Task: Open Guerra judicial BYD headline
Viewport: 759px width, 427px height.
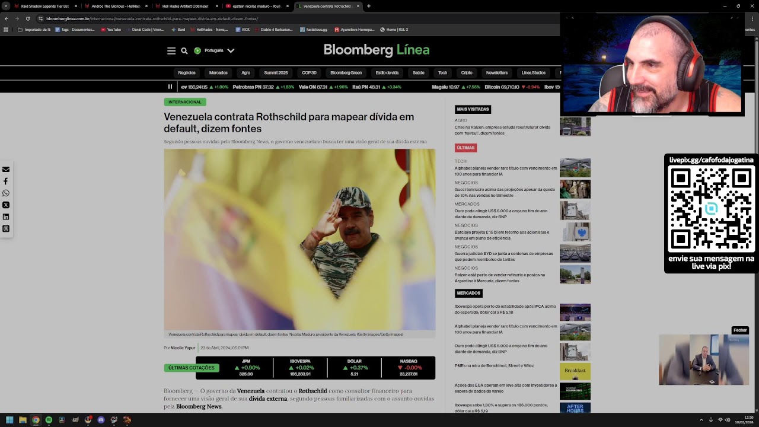Action: (503, 256)
